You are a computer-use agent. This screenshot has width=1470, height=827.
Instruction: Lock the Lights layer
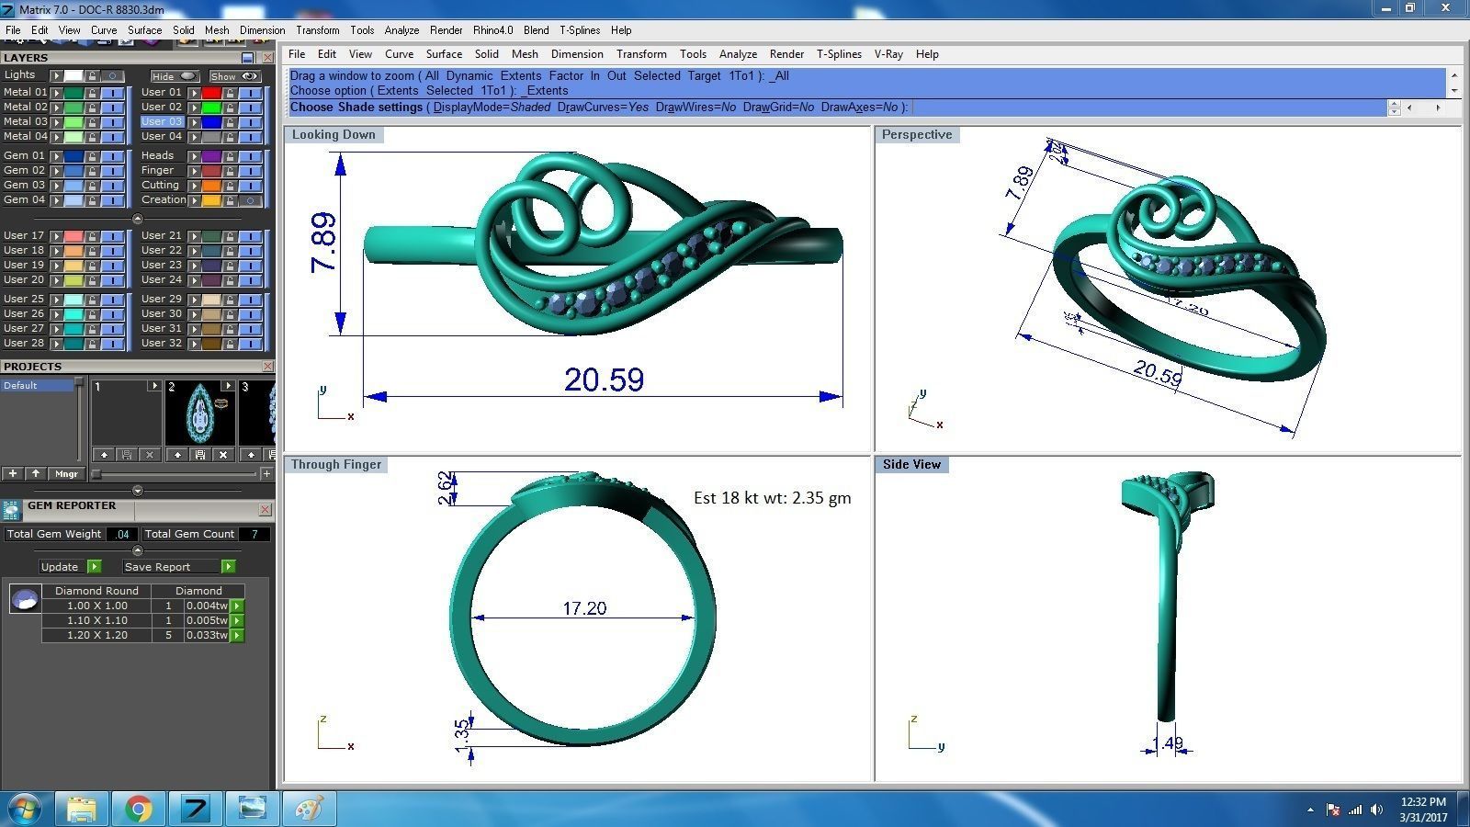pyautogui.click(x=92, y=75)
